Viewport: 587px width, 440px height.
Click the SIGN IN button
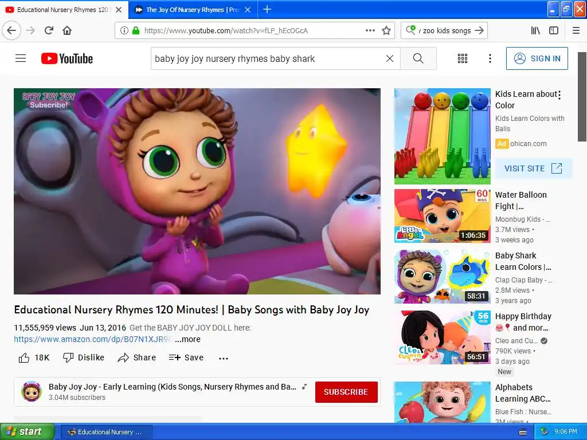537,58
